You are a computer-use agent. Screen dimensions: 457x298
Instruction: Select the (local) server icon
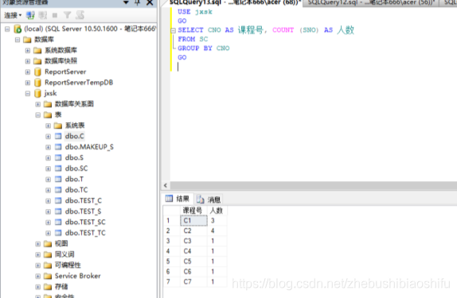coord(18,29)
